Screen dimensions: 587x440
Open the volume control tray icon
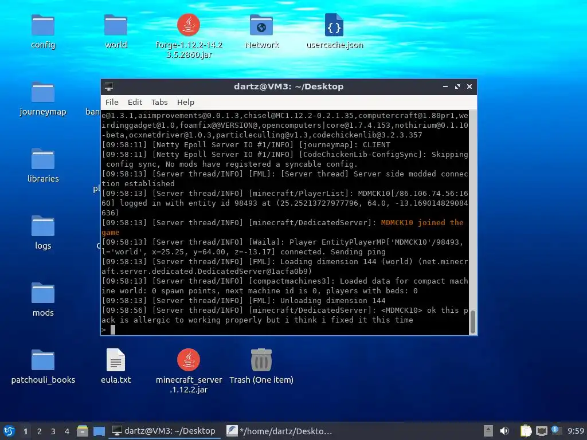coord(504,431)
